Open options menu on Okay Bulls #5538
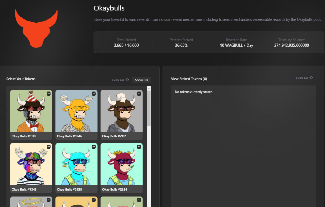Image resolution: width=325 pixels, height=207 pixels. coord(94,147)
